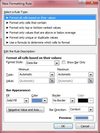This screenshot has height=133, width=100.
Task: Click the OK button
Action: [63, 126]
